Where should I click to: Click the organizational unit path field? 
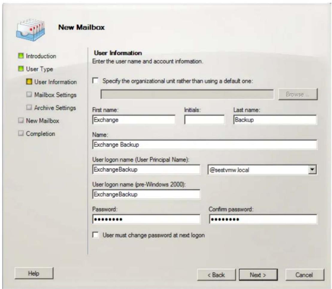click(x=187, y=94)
